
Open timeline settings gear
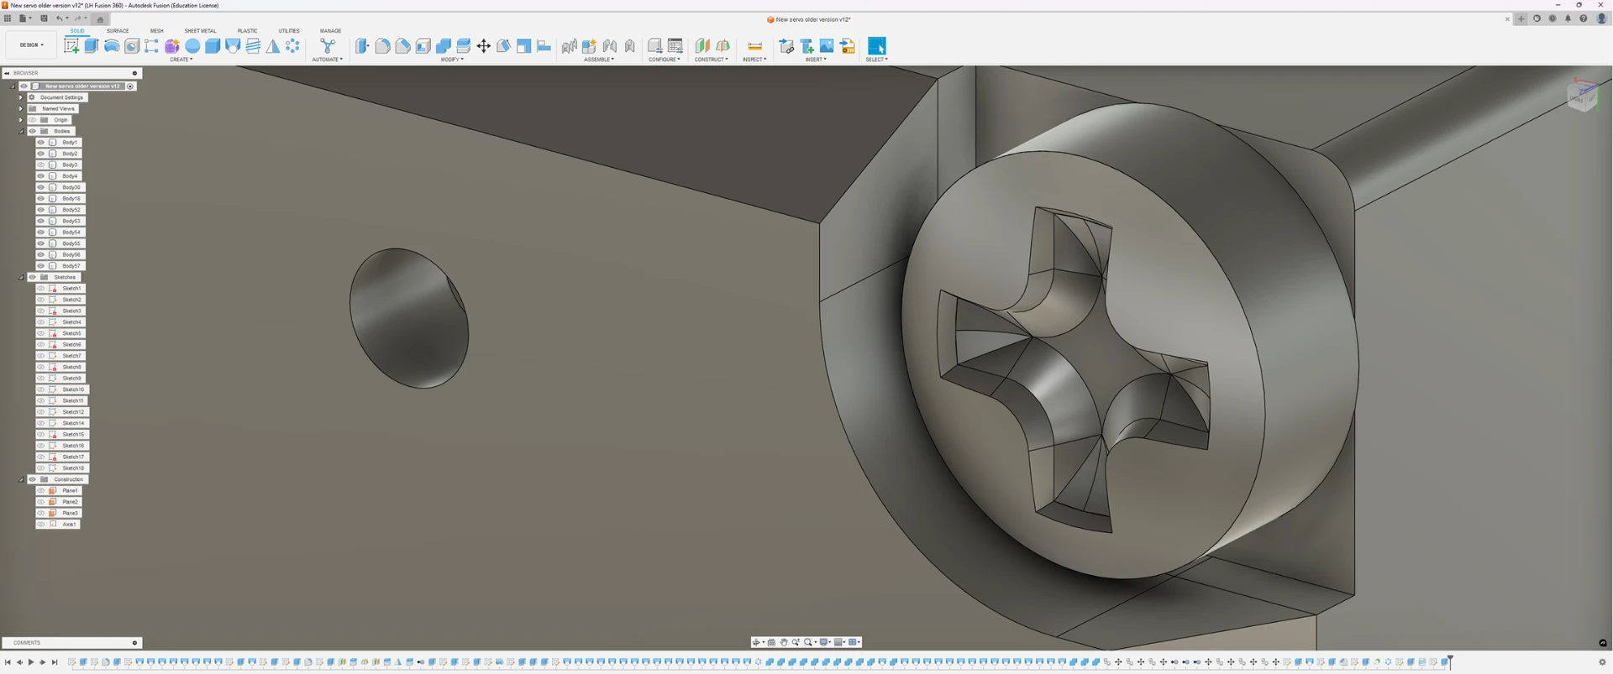(x=1602, y=662)
